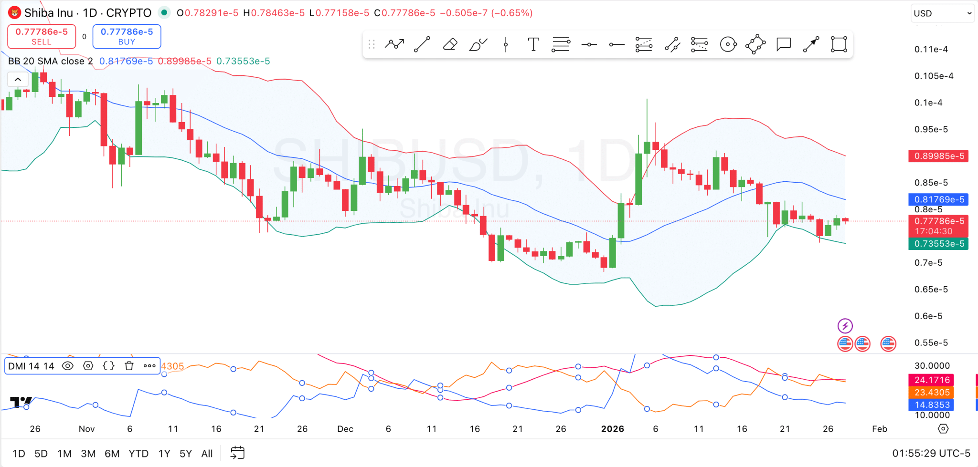
Task: Select the comment callout tool
Action: coord(783,44)
